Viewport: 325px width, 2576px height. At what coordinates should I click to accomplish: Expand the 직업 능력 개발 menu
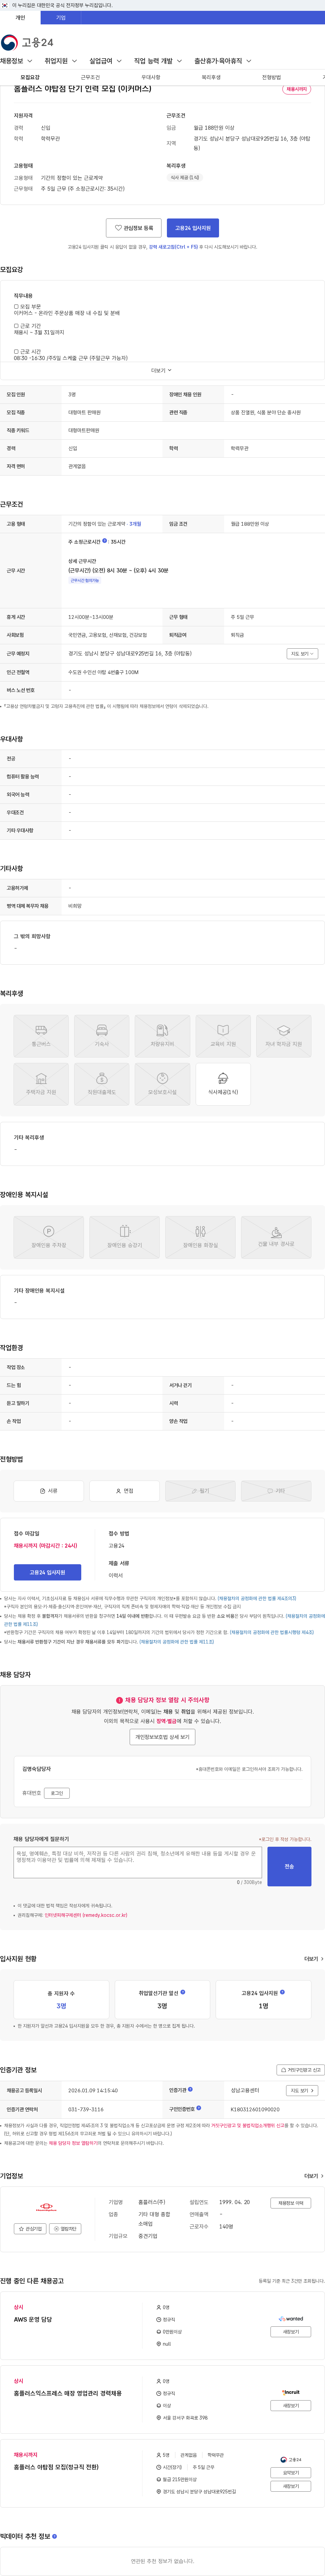[x=158, y=61]
